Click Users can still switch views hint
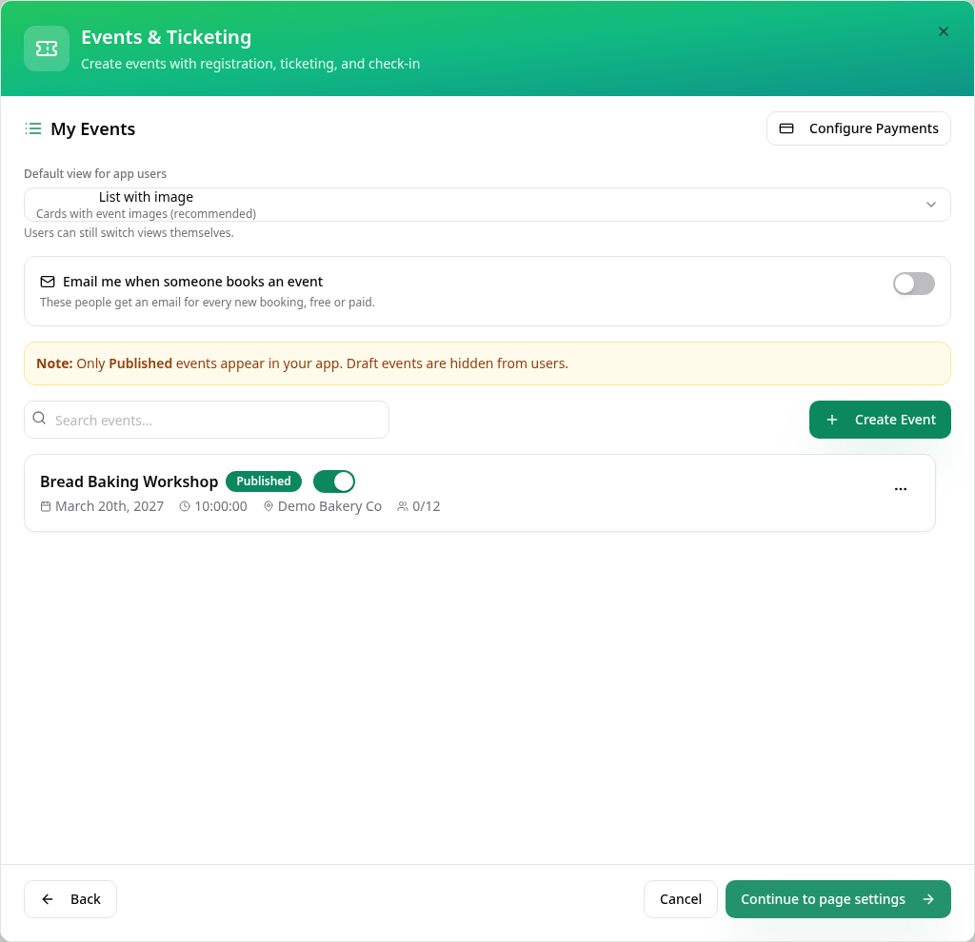The height and width of the screenshot is (942, 975). (x=129, y=233)
